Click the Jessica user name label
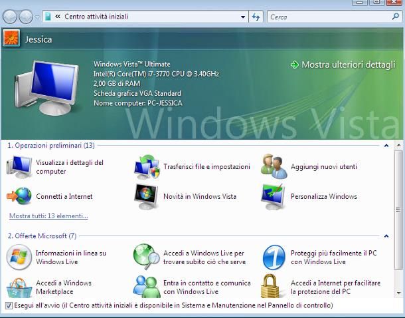 39,39
